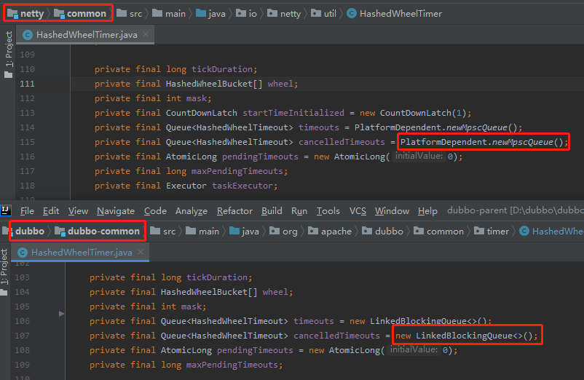Open dubbo package in lower breadcrumb
Image resolution: width=584 pixels, height=380 pixels.
tap(382, 231)
